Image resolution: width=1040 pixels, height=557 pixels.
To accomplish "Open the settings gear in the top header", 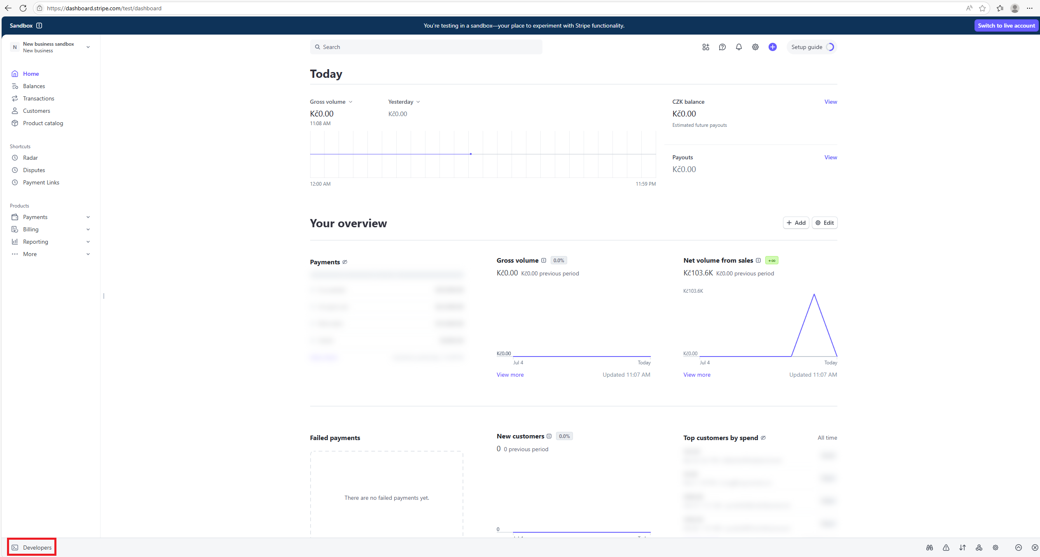I will coord(755,47).
